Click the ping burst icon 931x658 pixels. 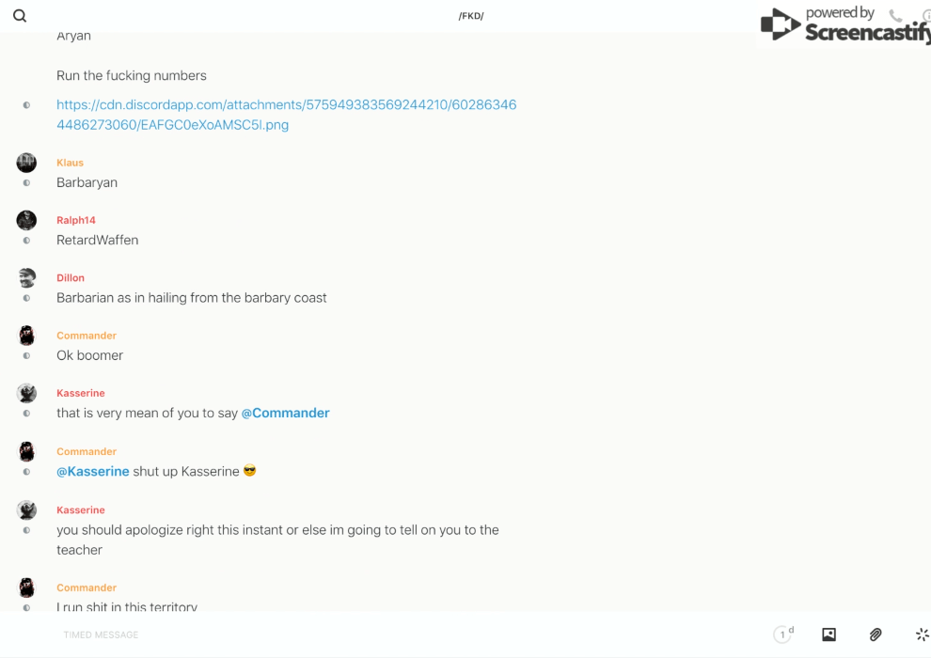[x=922, y=634]
